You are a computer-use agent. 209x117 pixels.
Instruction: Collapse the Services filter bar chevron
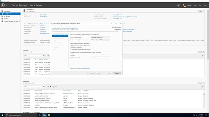(x=202, y=87)
